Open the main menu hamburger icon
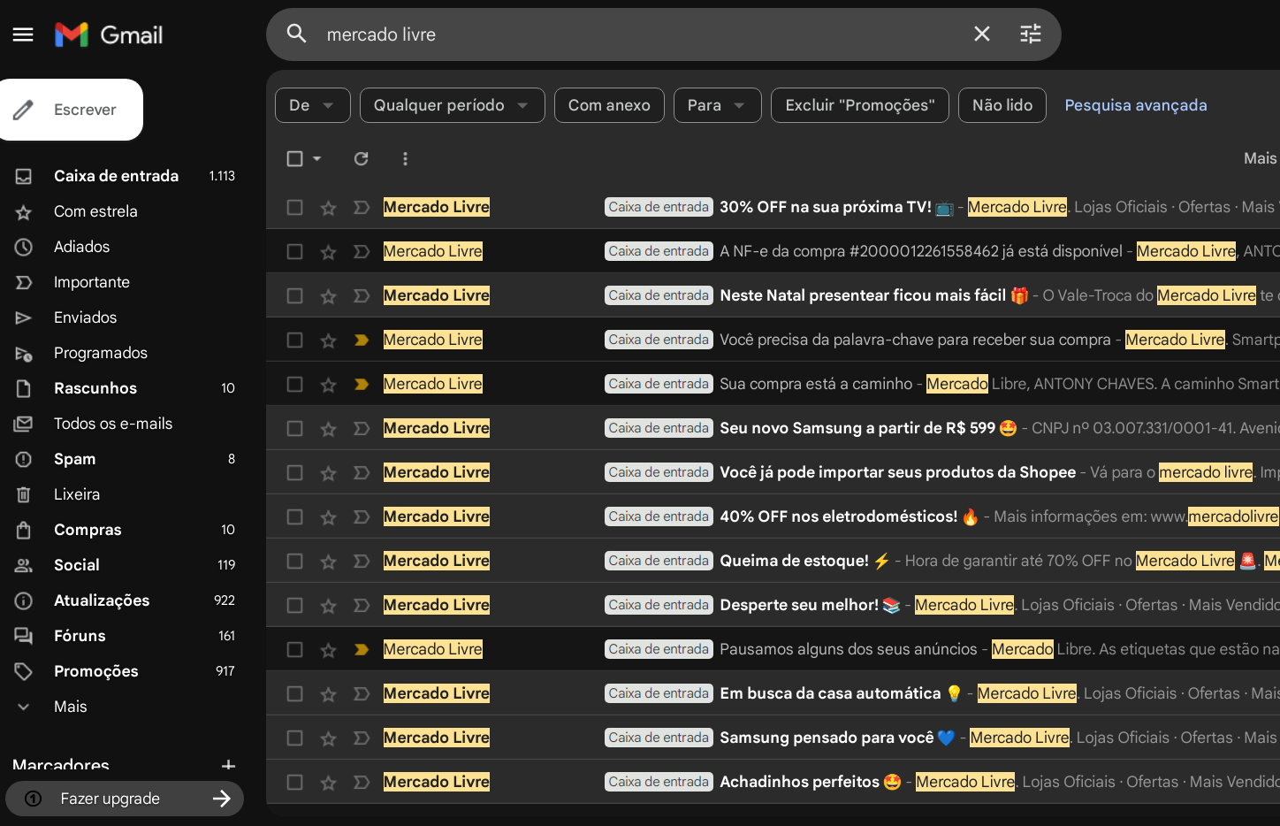Screen dimensions: 1280x826 pos(23,34)
